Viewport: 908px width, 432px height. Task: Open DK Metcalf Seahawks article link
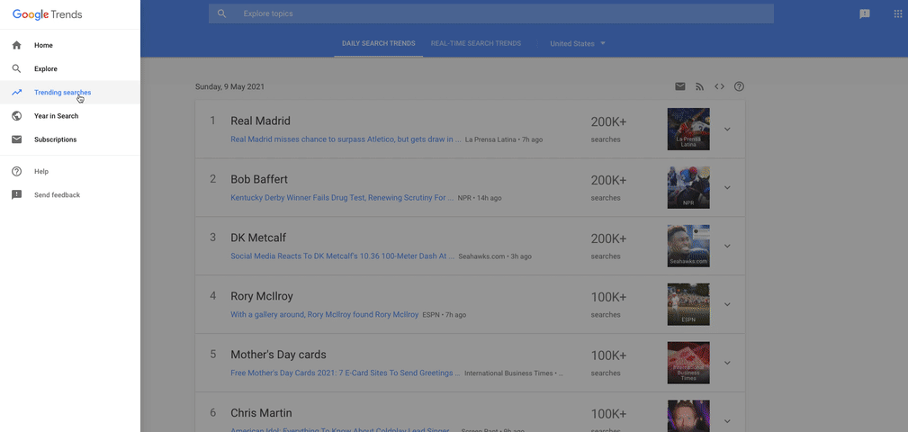[342, 256]
